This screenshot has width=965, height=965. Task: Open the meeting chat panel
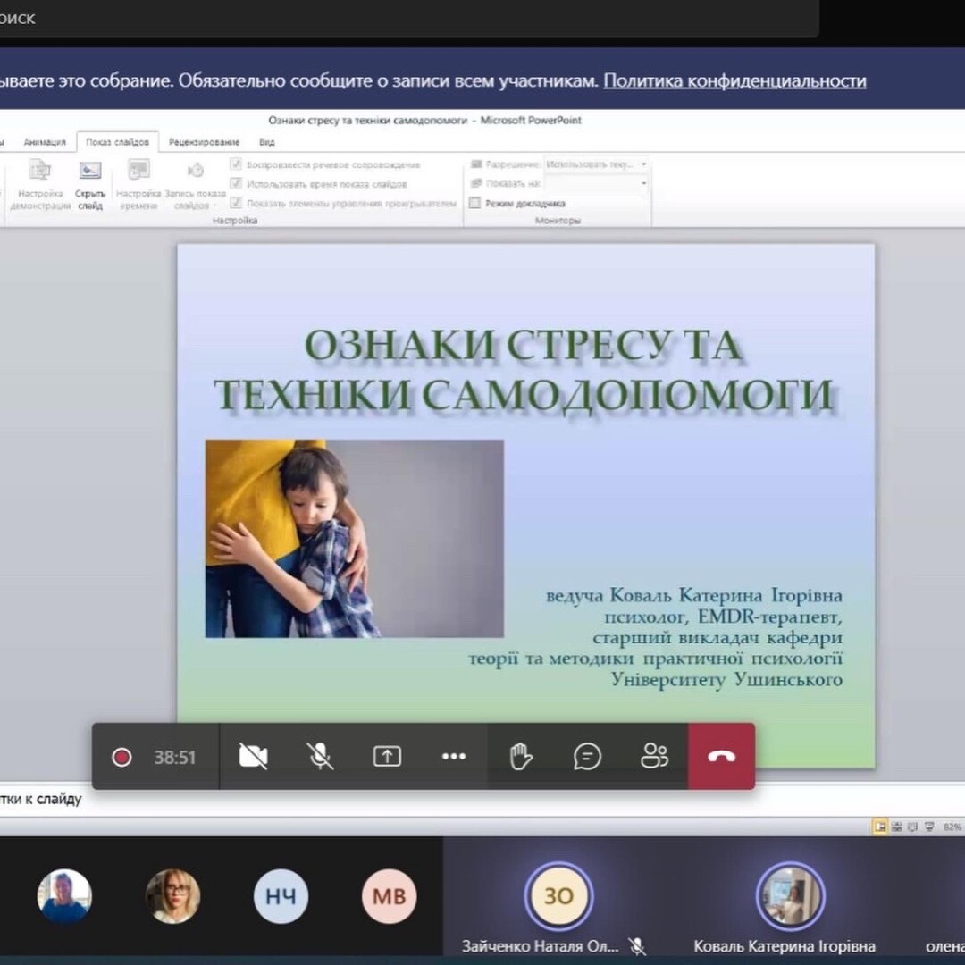click(587, 757)
